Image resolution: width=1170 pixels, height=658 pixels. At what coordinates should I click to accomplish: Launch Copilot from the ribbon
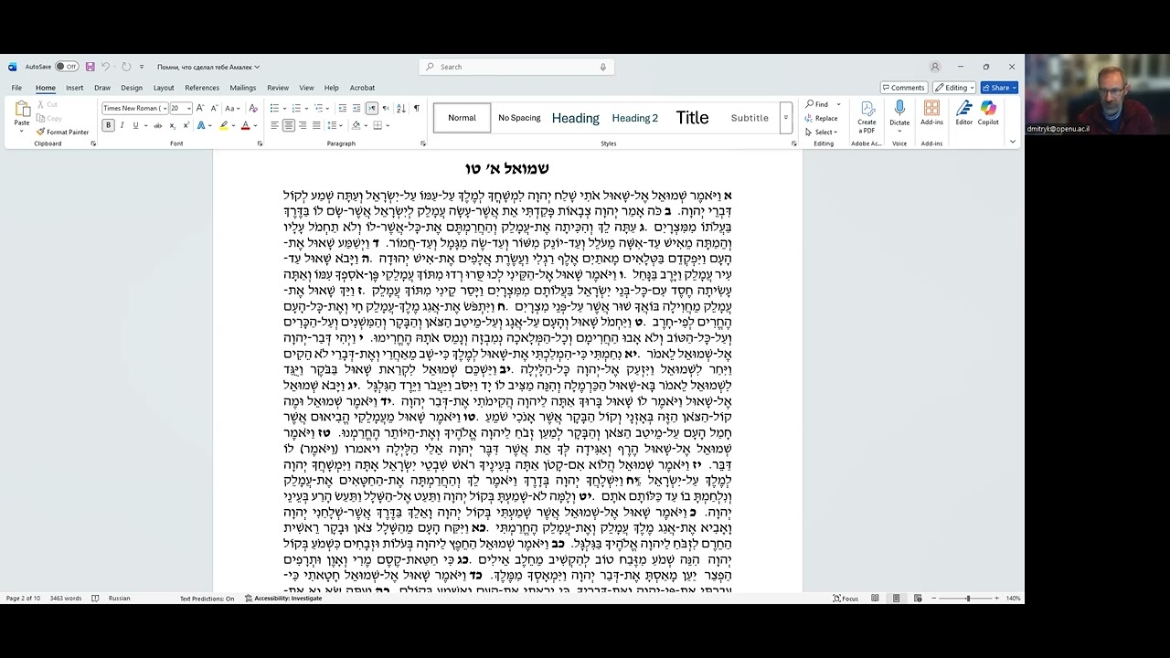988,113
